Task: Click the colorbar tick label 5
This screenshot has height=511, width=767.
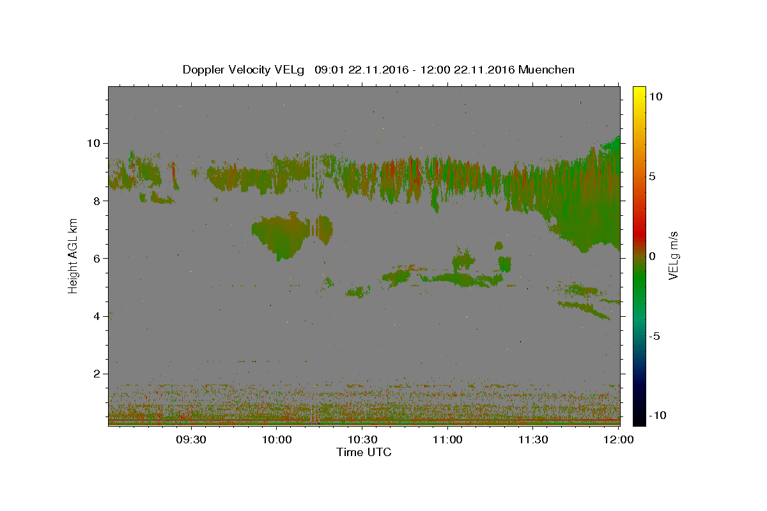Action: point(653,176)
